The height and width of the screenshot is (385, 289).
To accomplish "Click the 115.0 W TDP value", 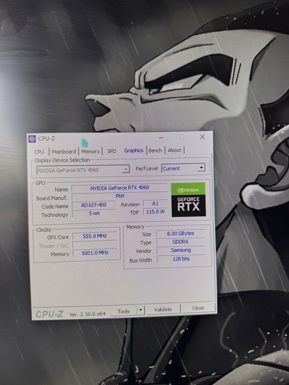I will coord(155,212).
